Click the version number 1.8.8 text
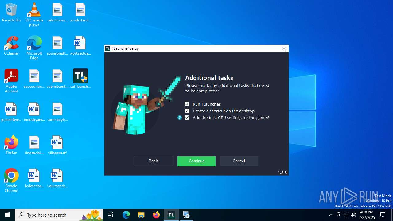The image size is (393, 221). pyautogui.click(x=282, y=173)
